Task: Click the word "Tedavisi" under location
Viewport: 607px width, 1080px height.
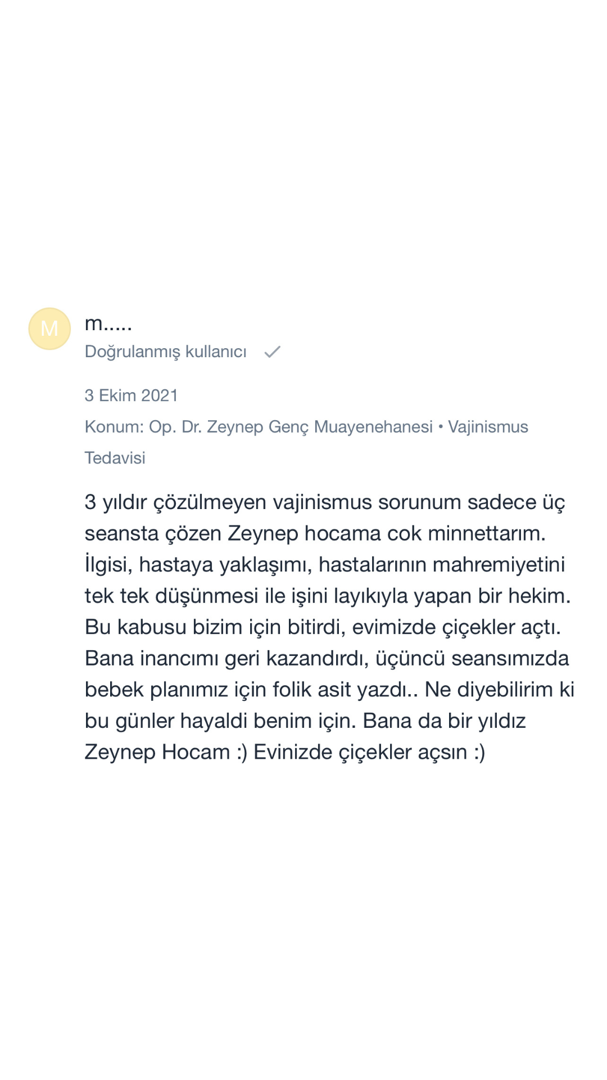Action: click(115, 458)
